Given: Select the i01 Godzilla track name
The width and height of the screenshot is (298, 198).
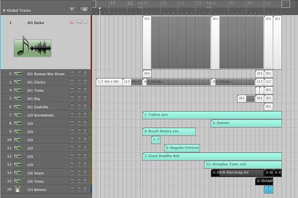Looking at the screenshot, I should pos(38,107).
